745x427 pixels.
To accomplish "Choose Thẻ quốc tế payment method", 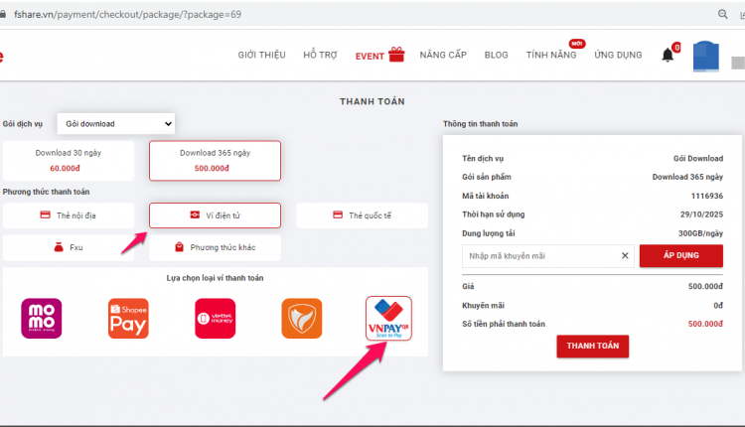I will tap(362, 215).
